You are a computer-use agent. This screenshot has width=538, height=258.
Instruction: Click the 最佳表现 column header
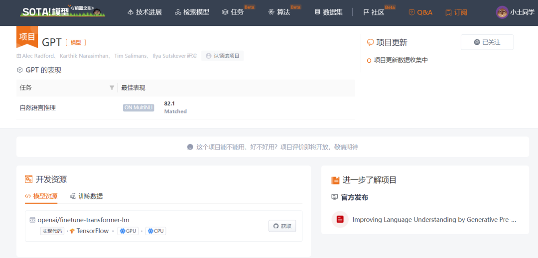(133, 88)
